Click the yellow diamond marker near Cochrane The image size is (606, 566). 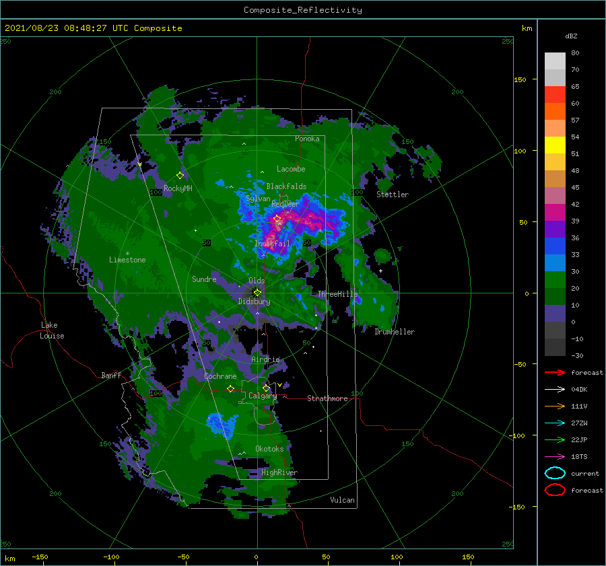click(230, 388)
